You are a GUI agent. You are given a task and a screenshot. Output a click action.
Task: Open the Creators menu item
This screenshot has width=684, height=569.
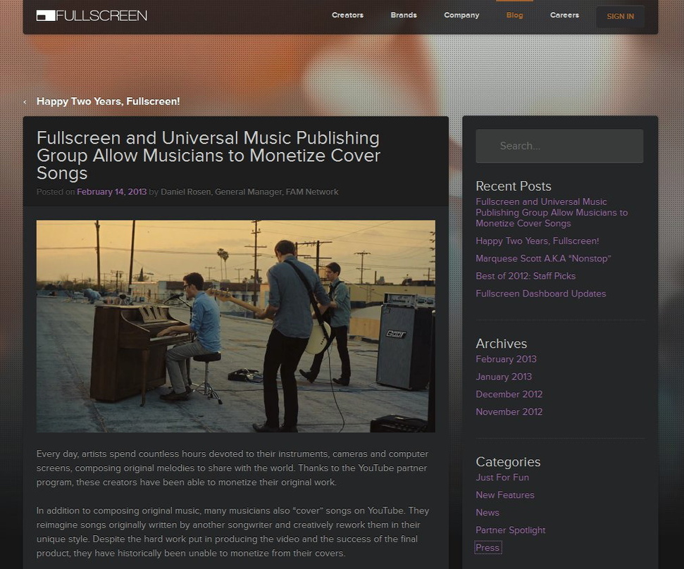coord(347,15)
